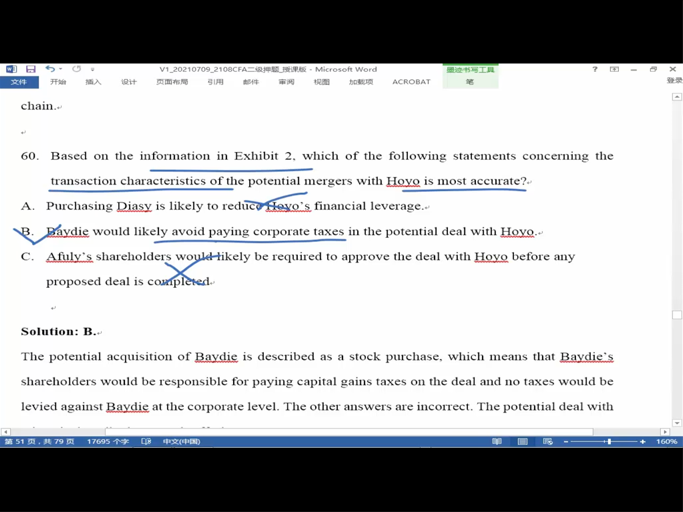Switch to Print Layout view
683x512 pixels.
[522, 441]
